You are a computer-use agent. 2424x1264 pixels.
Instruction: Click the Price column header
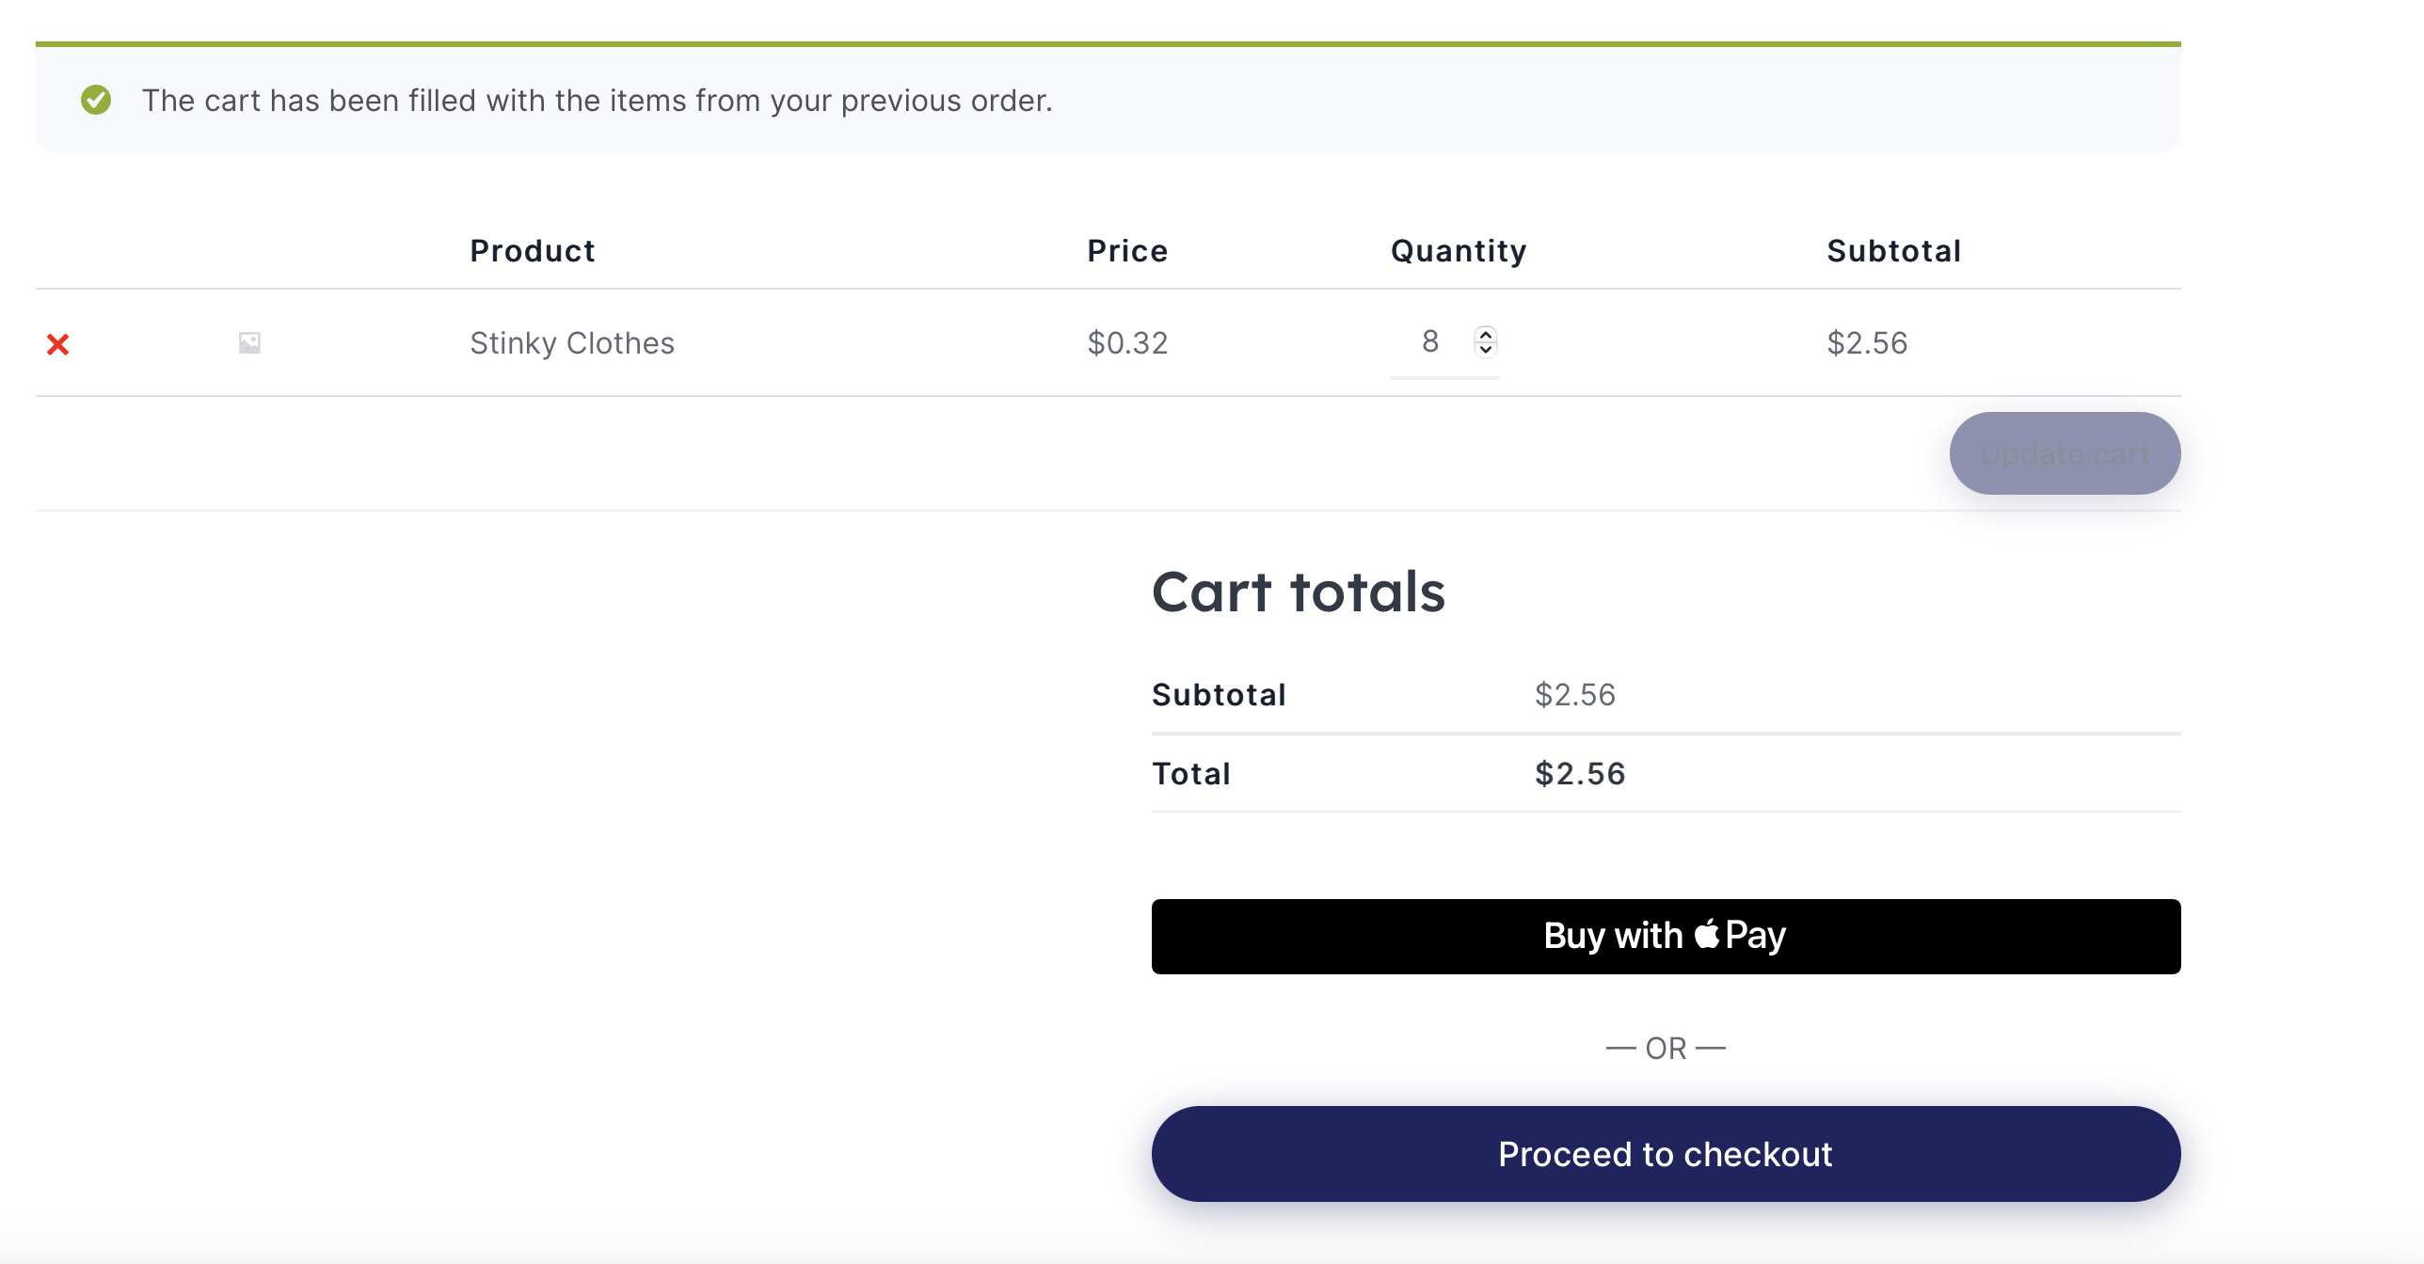pos(1127,251)
